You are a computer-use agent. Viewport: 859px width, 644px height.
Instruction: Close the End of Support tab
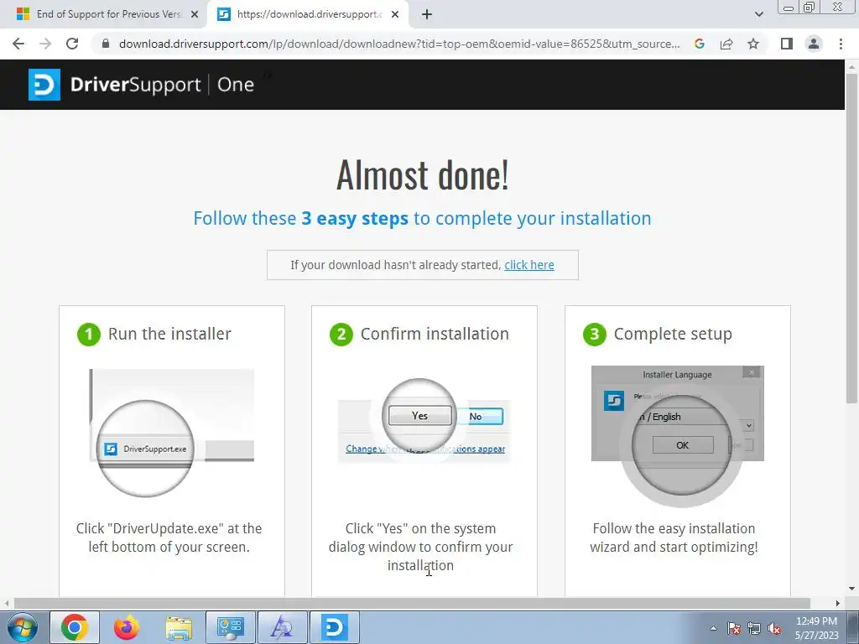click(195, 15)
